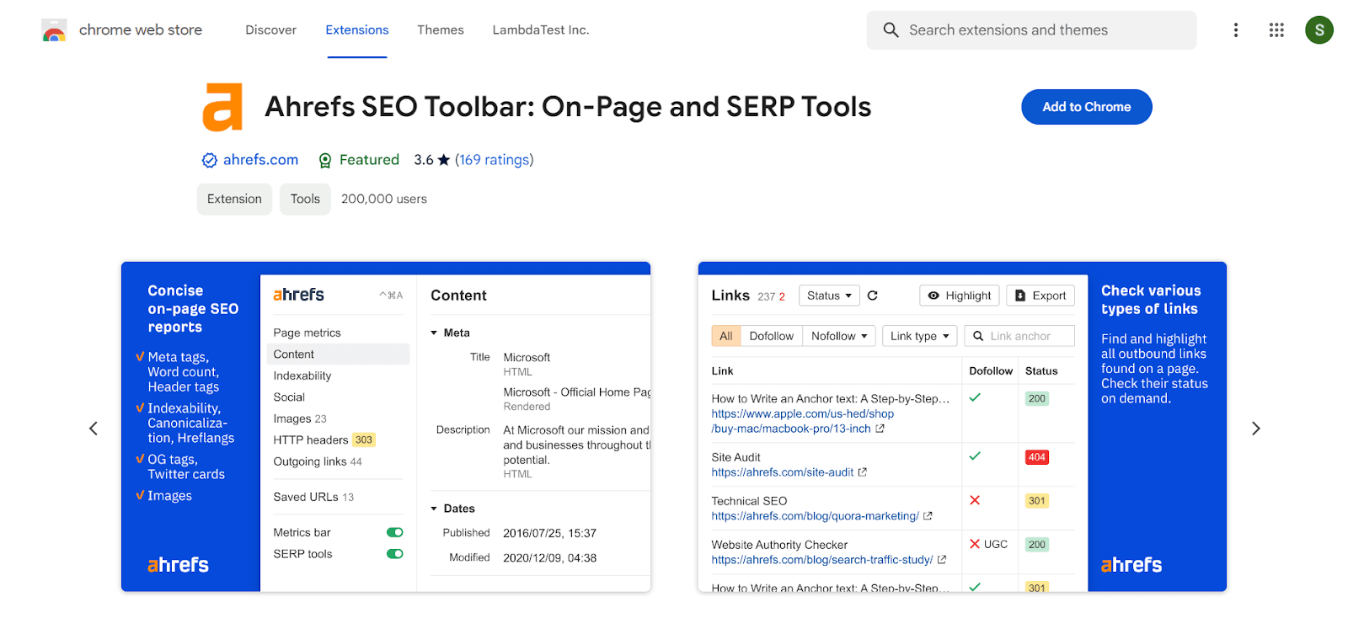Click external link icon after macbook-pro/13-inch URL

(880, 429)
